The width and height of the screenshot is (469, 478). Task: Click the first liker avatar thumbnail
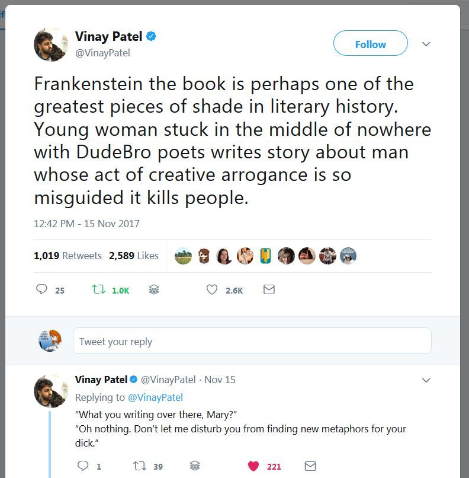point(184,256)
